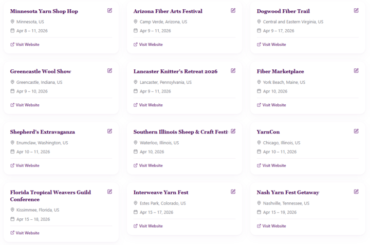Click the Apr 9 – 10, 2026 date
370x245 pixels.
coord(32,91)
